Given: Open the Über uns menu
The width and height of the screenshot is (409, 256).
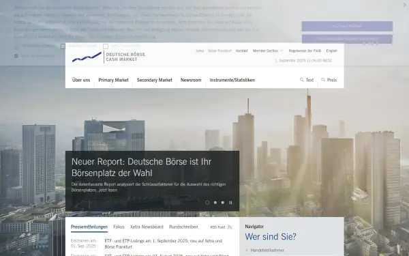Looking at the screenshot, I should point(81,80).
